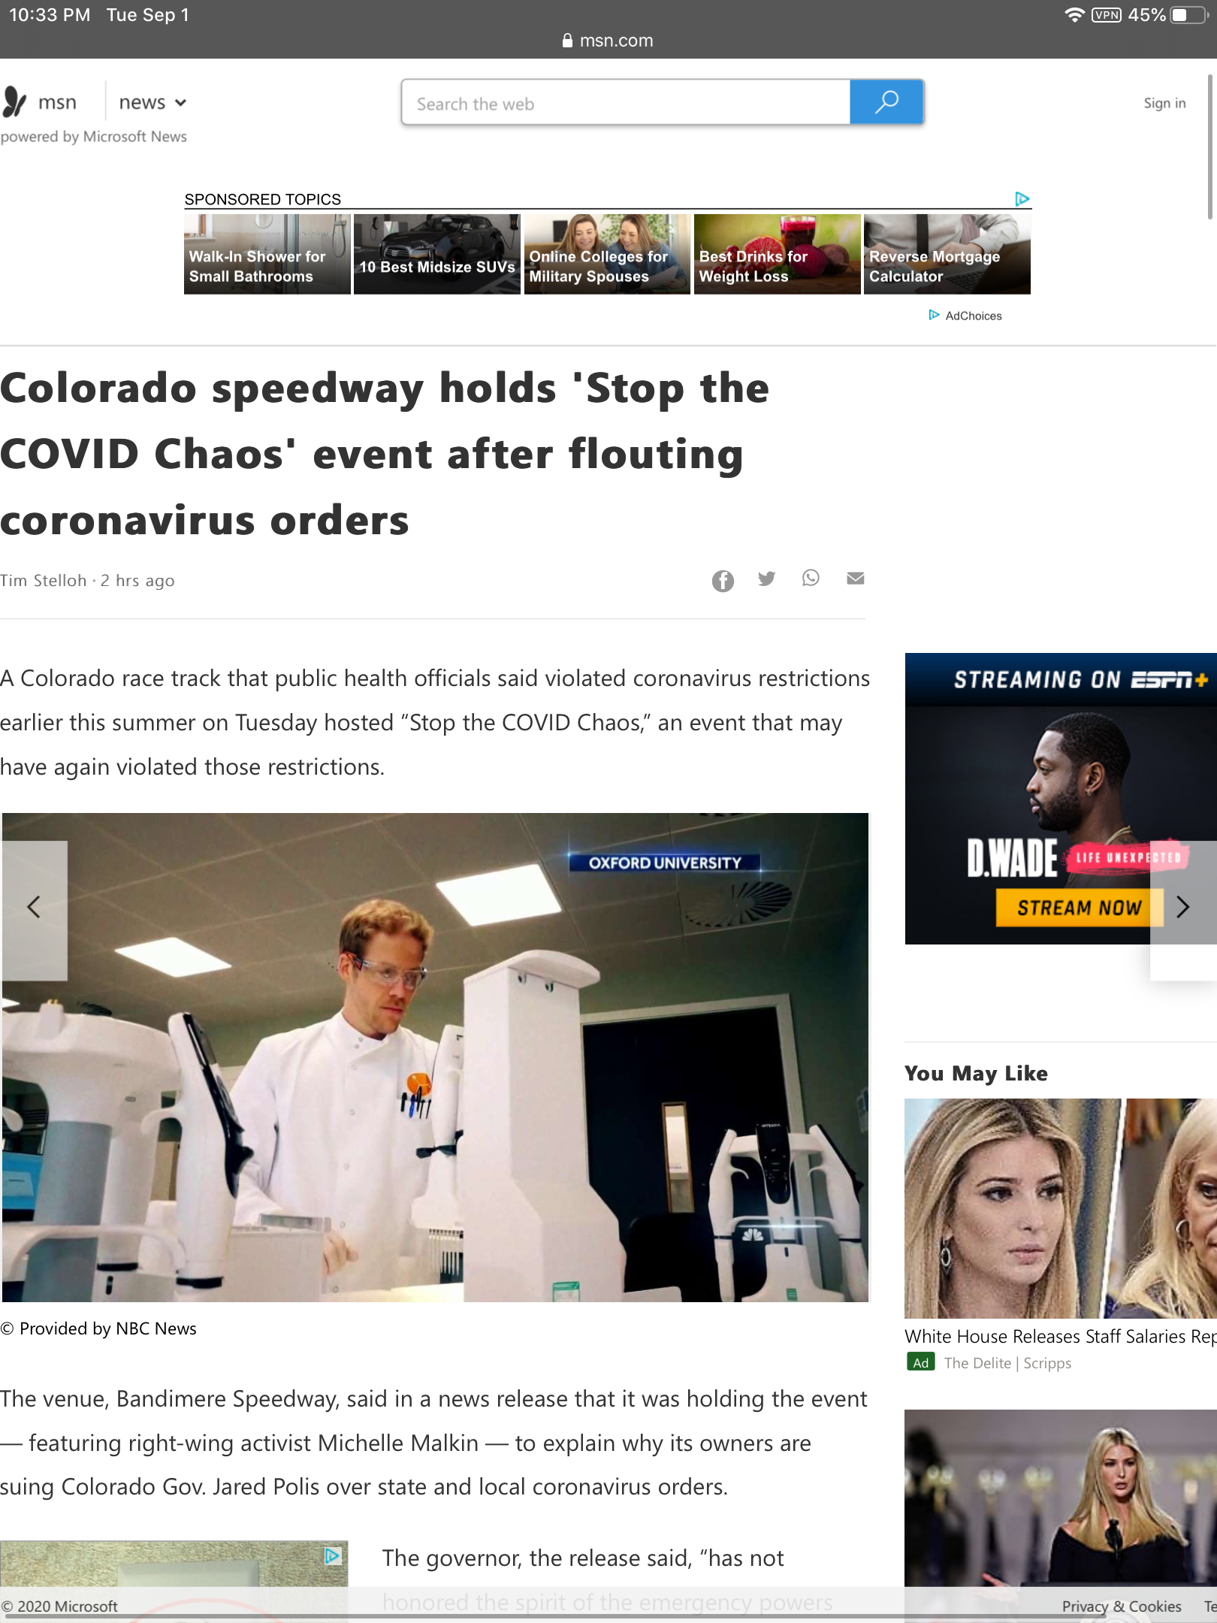This screenshot has width=1217, height=1623.
Task: Click STREAM NOW on ESPN+ ad
Action: tap(1079, 908)
